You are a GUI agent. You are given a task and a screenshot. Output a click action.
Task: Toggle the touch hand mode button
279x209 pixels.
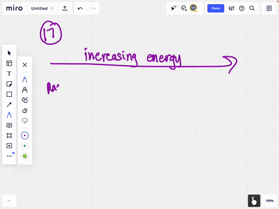(x=254, y=201)
